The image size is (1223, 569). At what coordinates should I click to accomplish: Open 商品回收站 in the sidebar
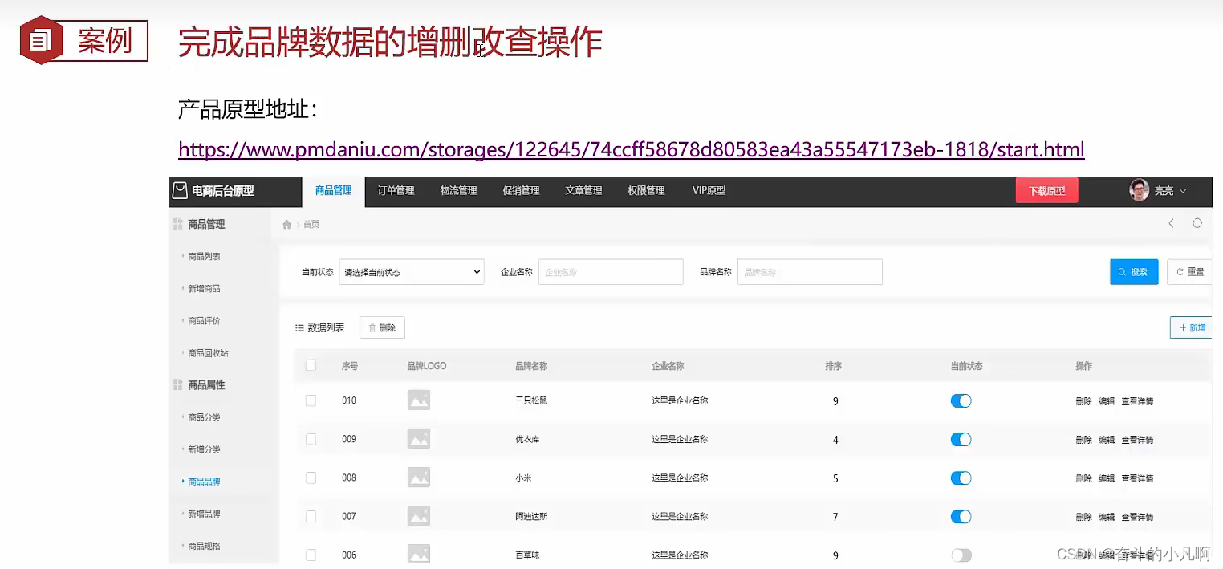pyautogui.click(x=208, y=353)
